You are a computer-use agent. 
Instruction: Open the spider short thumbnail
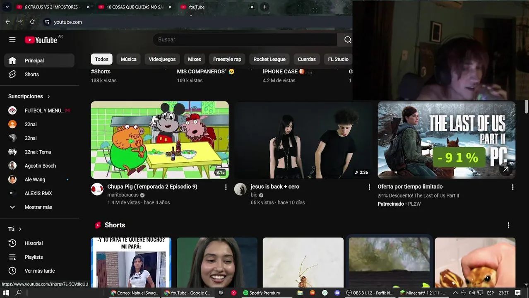[303, 262]
